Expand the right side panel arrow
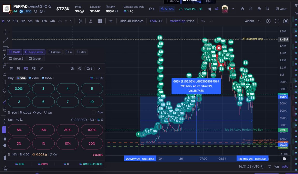Image resolution: width=298 pixels, height=174 pixels. (290, 87)
